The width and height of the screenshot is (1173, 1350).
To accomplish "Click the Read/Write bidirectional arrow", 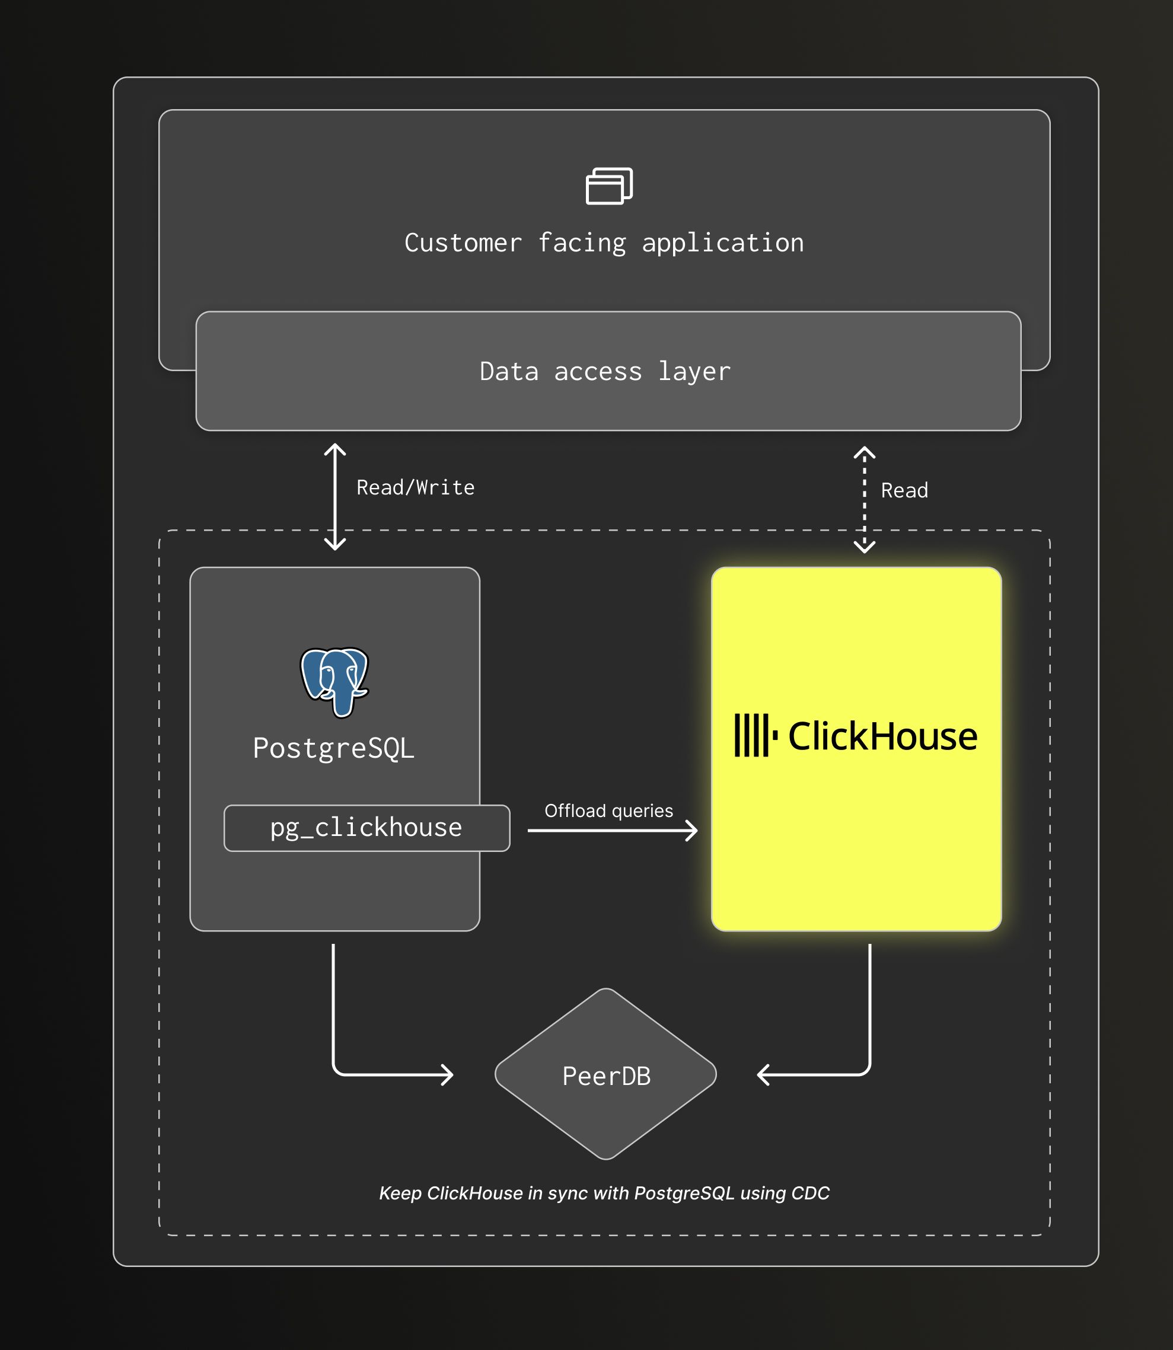I will coord(335,497).
